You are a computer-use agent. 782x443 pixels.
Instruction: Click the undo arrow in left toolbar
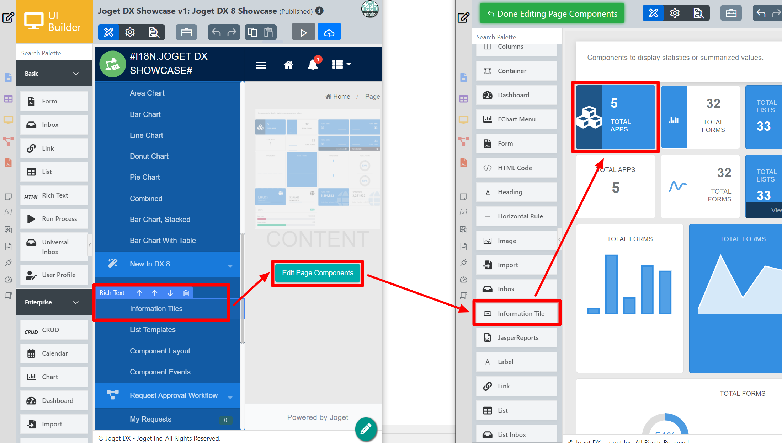pyautogui.click(x=216, y=32)
